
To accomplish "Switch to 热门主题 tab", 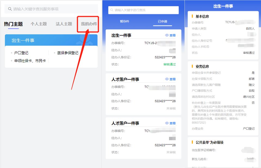I will coord(13,24).
